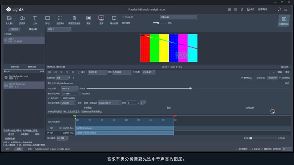
Task: Click the first document icon in title bar
Action: (x=229, y=9)
